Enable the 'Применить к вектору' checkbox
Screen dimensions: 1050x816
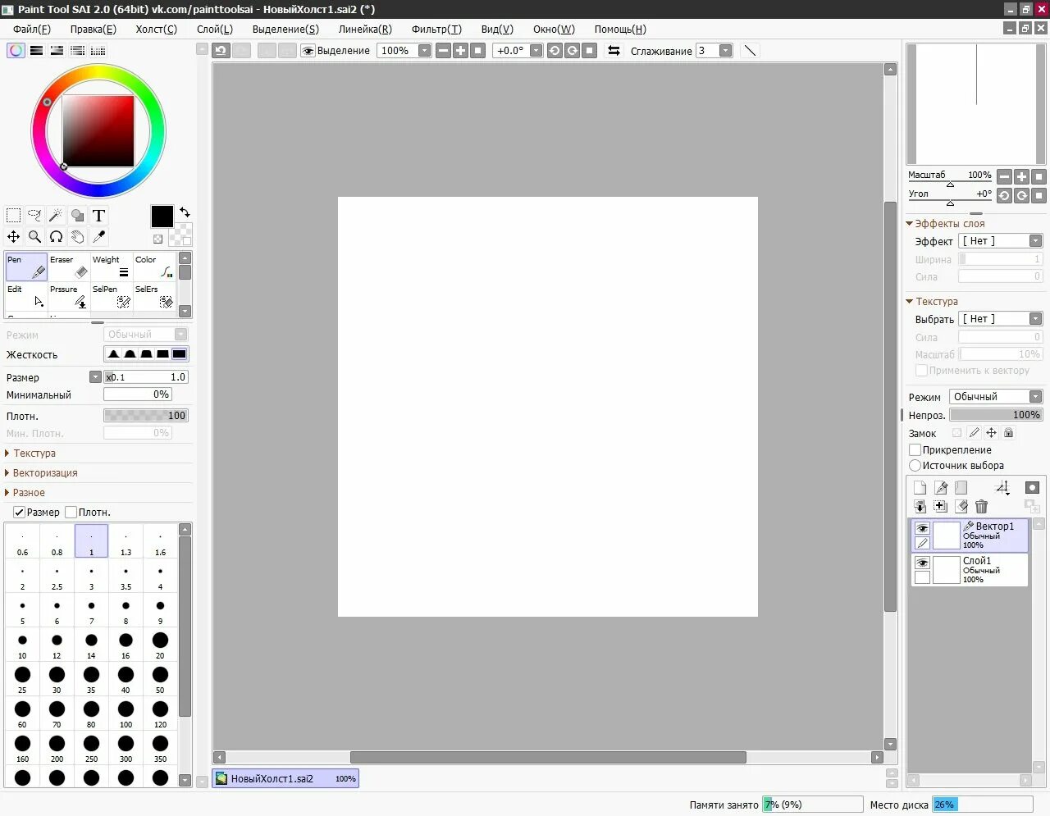[x=920, y=370]
